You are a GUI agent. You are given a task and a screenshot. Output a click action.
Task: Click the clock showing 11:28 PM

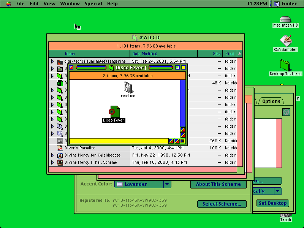(257, 3)
